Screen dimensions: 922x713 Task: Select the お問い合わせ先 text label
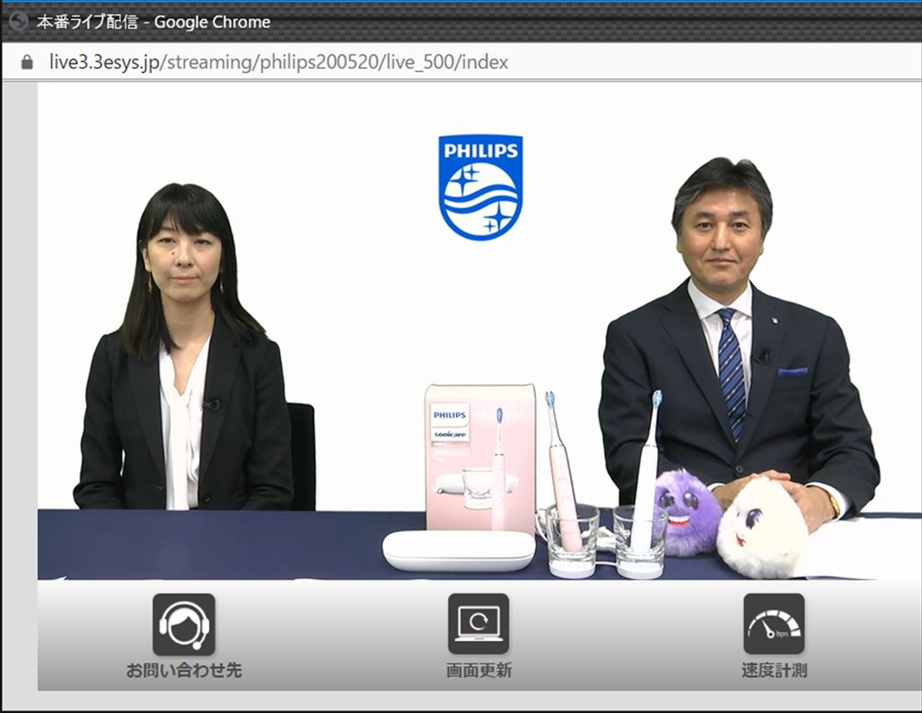(x=184, y=670)
